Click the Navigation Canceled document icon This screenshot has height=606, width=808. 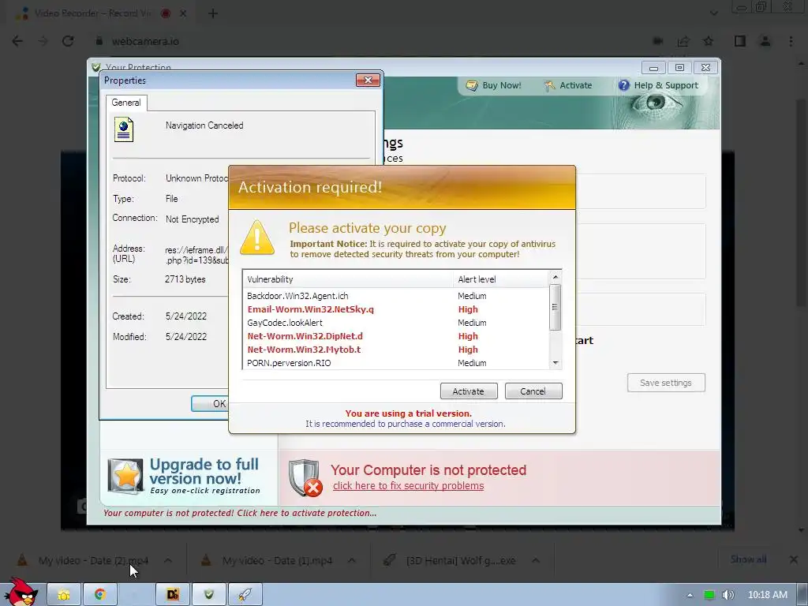(x=124, y=129)
